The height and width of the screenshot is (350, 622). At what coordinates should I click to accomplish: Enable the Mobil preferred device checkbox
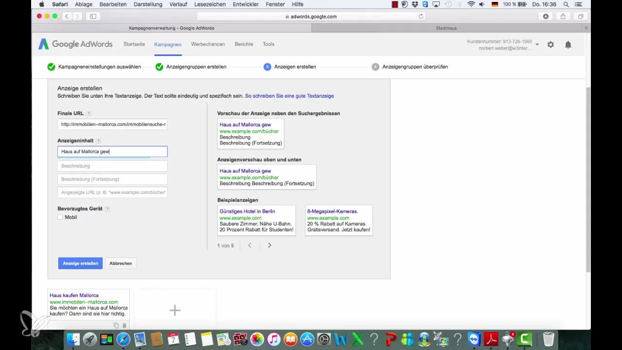tap(60, 217)
